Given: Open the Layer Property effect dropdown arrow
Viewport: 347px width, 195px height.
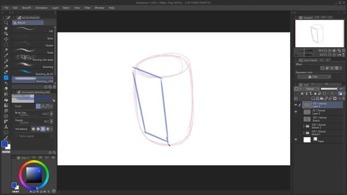Looking at the screenshot, I should (340, 68).
